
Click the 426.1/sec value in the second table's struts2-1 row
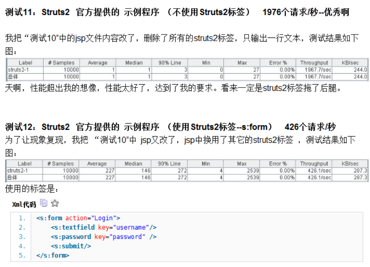coord(319,171)
